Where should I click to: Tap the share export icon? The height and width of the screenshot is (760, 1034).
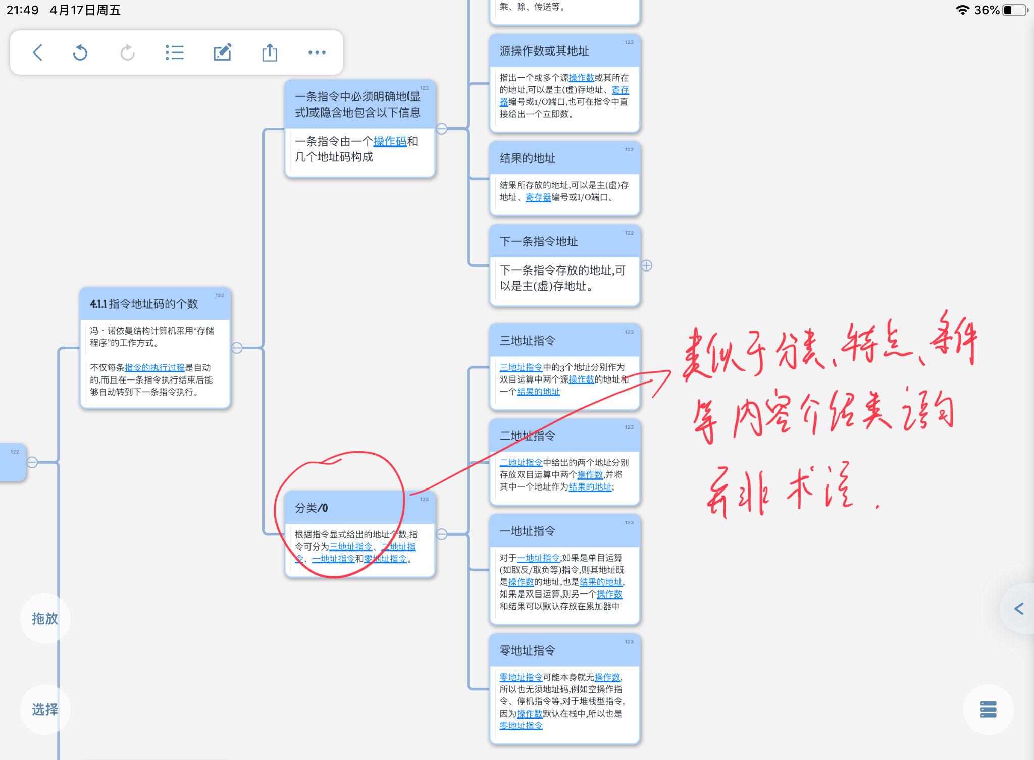pos(270,52)
